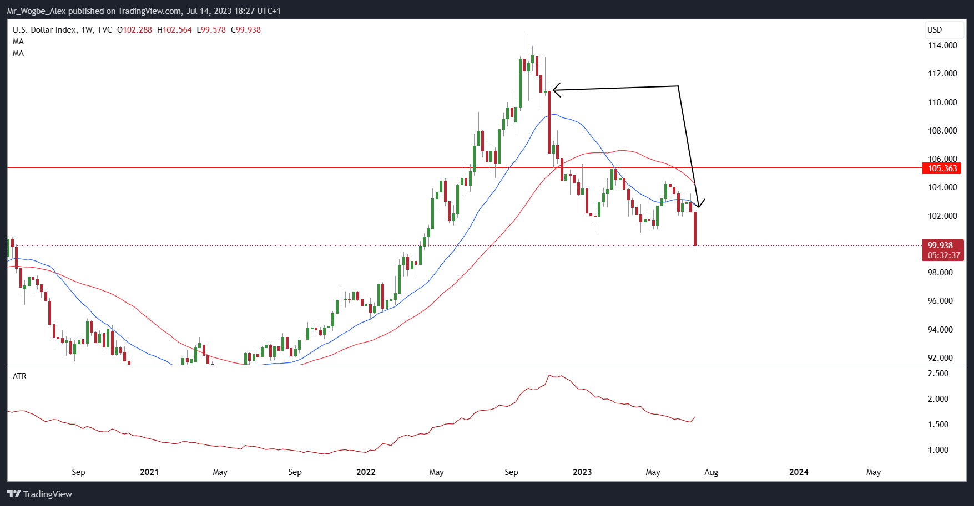Click the ATR scale value 1.500
974x506 pixels.
(x=938, y=425)
